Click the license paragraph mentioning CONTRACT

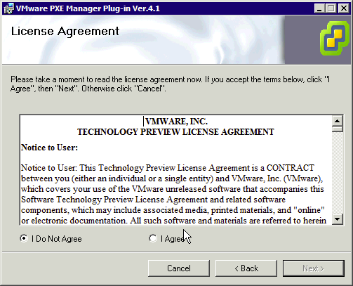point(173,194)
